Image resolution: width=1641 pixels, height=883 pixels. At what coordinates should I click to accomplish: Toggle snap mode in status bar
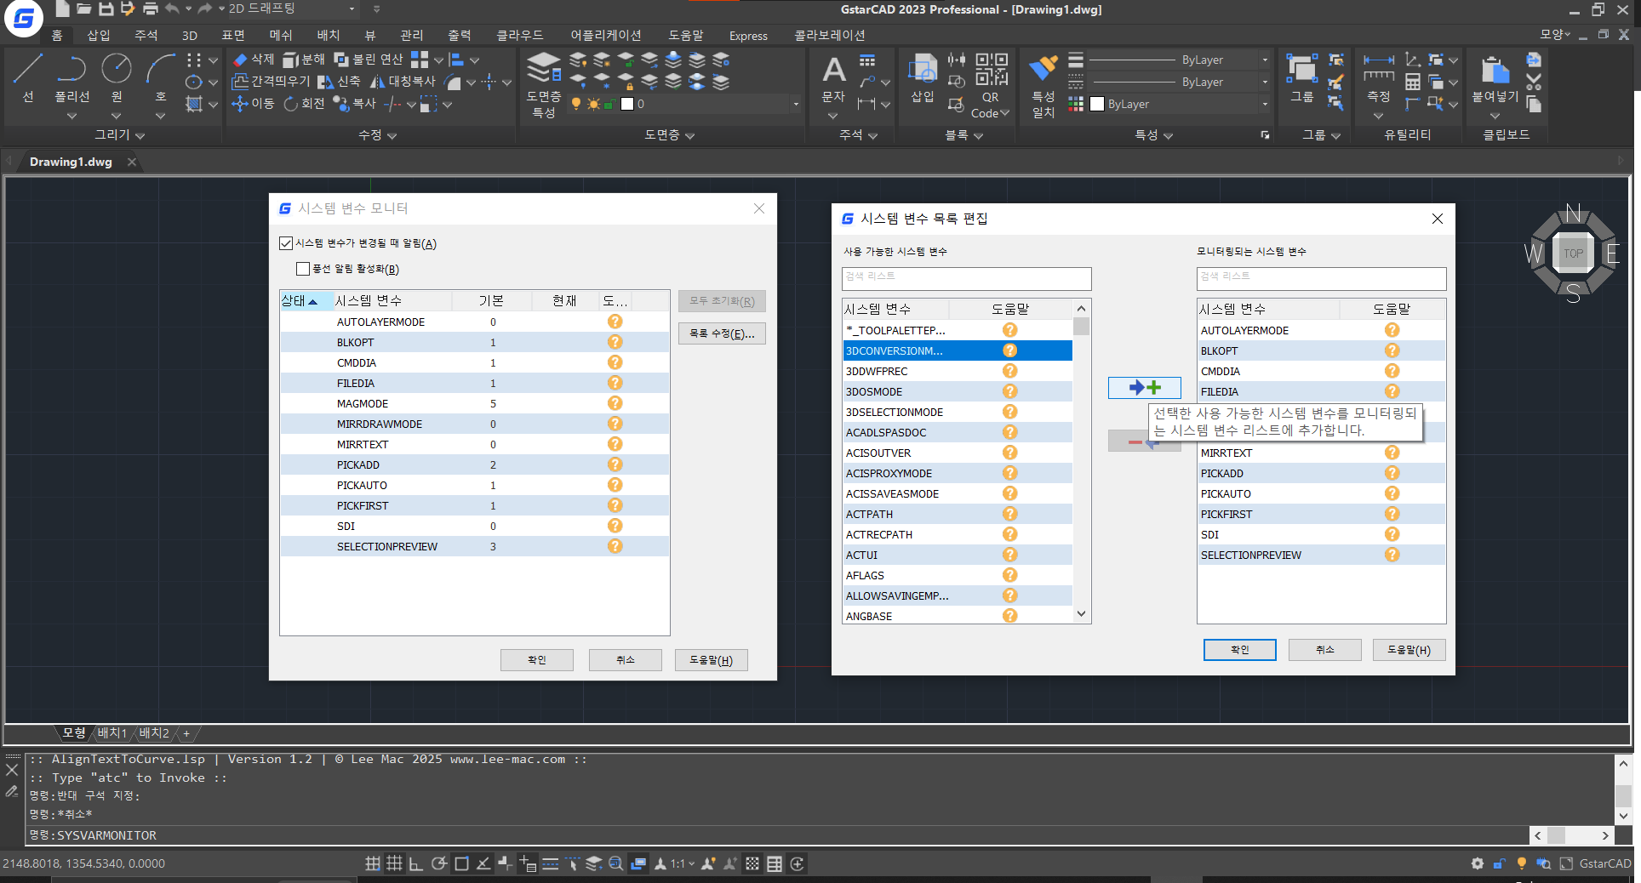tap(373, 863)
